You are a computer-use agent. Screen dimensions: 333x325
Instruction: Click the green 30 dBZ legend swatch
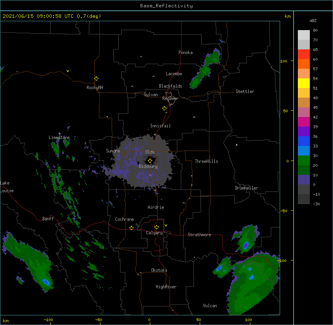[304, 161]
